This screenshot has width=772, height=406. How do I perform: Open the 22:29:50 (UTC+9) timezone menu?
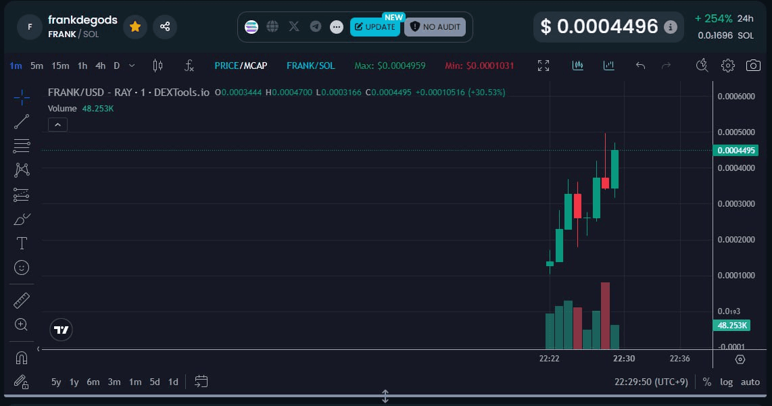tap(651, 382)
